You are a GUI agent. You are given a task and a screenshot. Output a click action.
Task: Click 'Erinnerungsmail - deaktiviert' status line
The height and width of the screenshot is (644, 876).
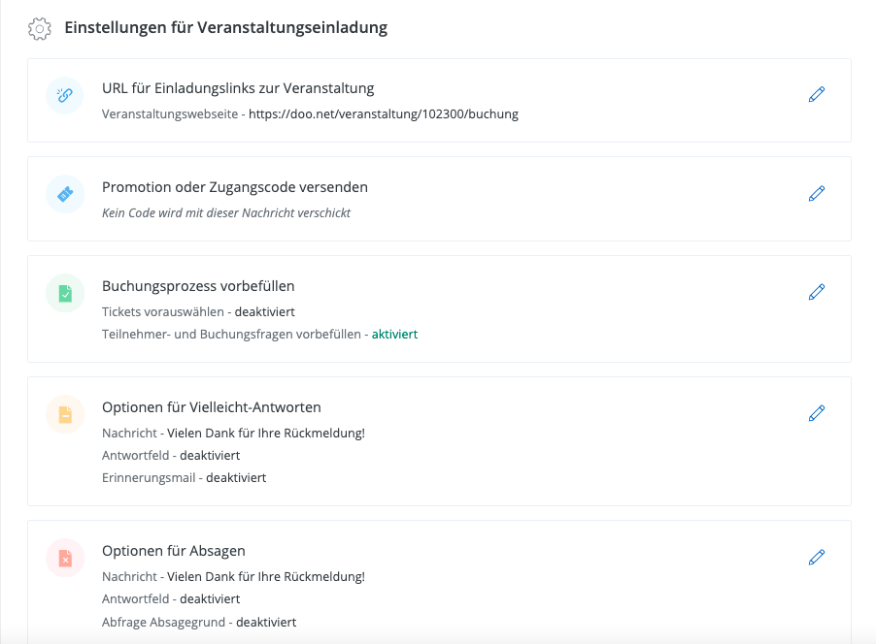click(x=184, y=477)
